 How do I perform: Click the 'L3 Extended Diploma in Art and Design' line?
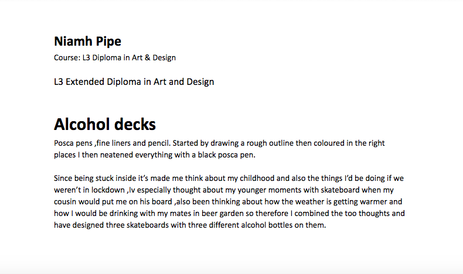click(134, 82)
